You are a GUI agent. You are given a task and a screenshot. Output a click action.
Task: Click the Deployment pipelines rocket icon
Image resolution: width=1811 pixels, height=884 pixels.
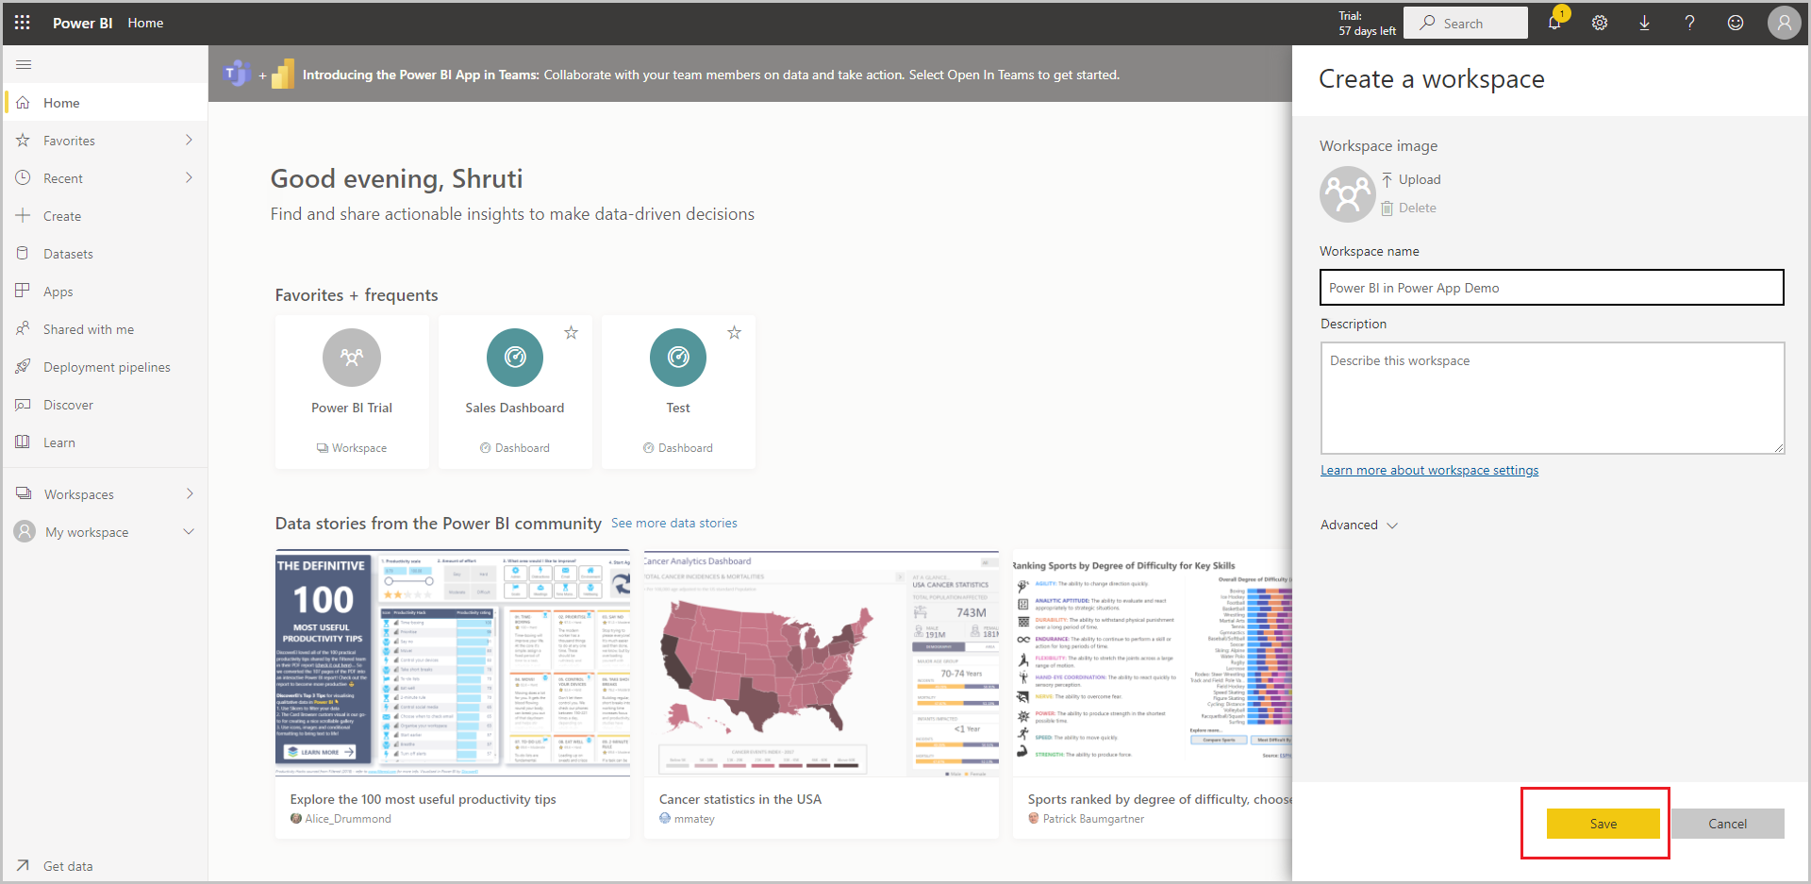[24, 366]
